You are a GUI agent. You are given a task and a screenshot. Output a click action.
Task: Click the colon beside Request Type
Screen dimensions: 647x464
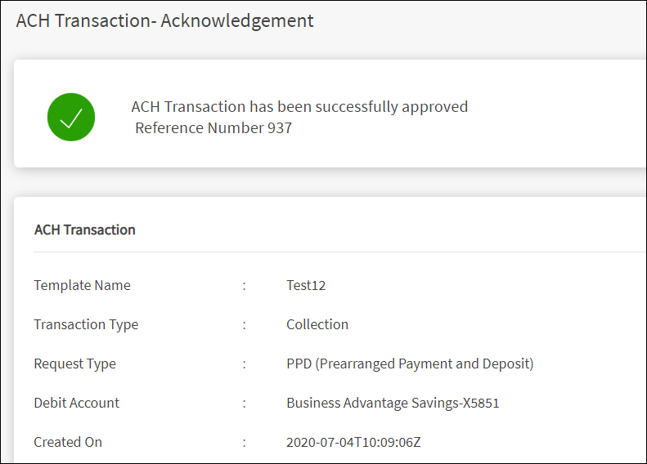tap(244, 364)
